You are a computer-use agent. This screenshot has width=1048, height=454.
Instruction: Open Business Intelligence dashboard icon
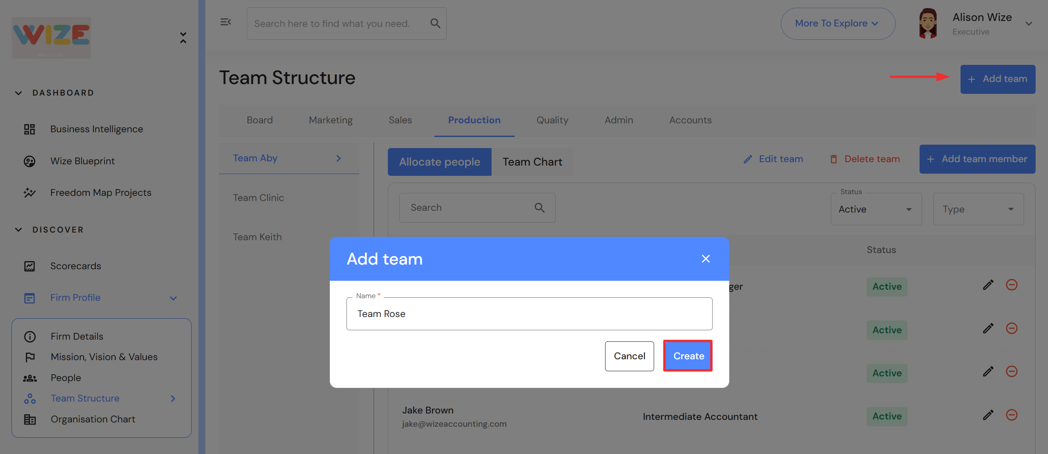29,129
